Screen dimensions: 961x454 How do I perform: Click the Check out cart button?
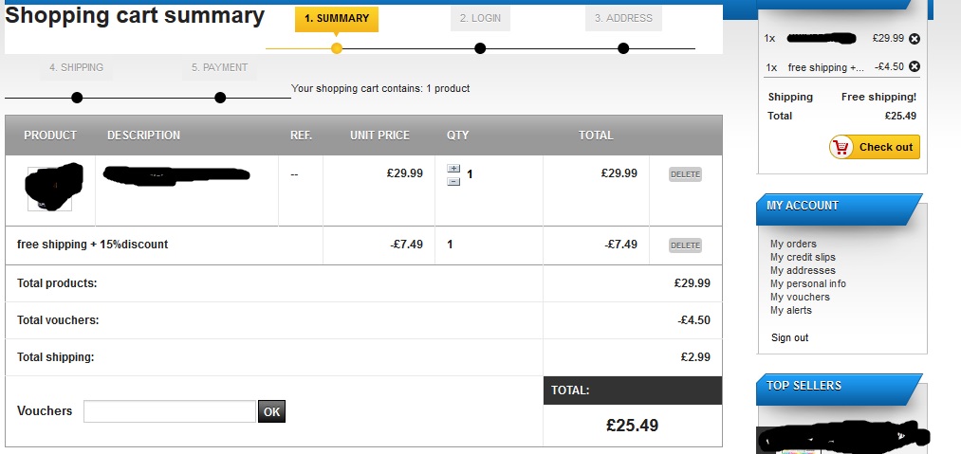click(874, 147)
